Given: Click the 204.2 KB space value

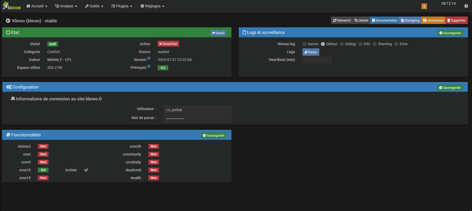Looking at the screenshot, I should [55, 68].
